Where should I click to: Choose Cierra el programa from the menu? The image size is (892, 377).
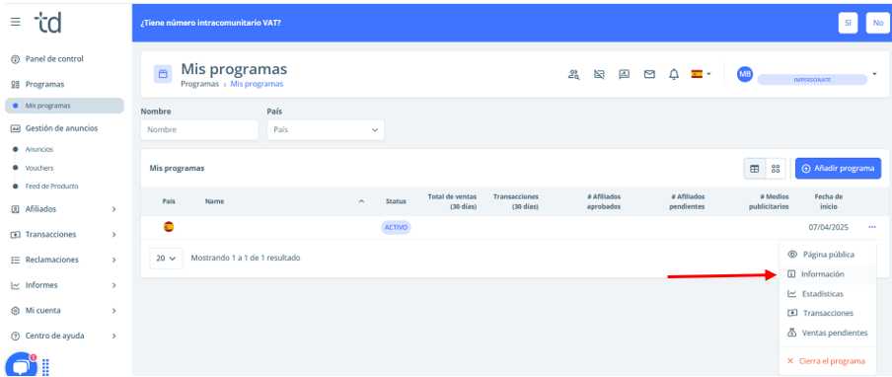coord(828,361)
